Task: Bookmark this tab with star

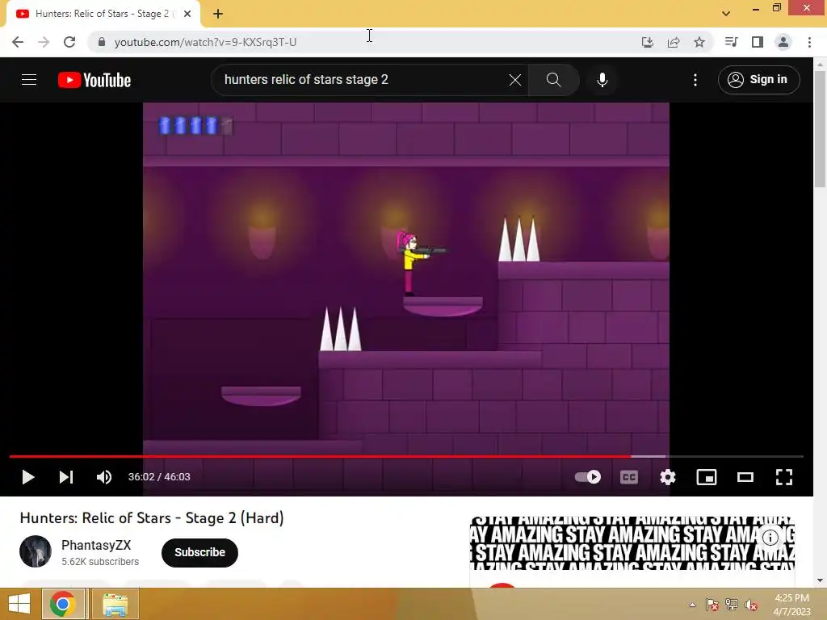Action: pos(699,42)
